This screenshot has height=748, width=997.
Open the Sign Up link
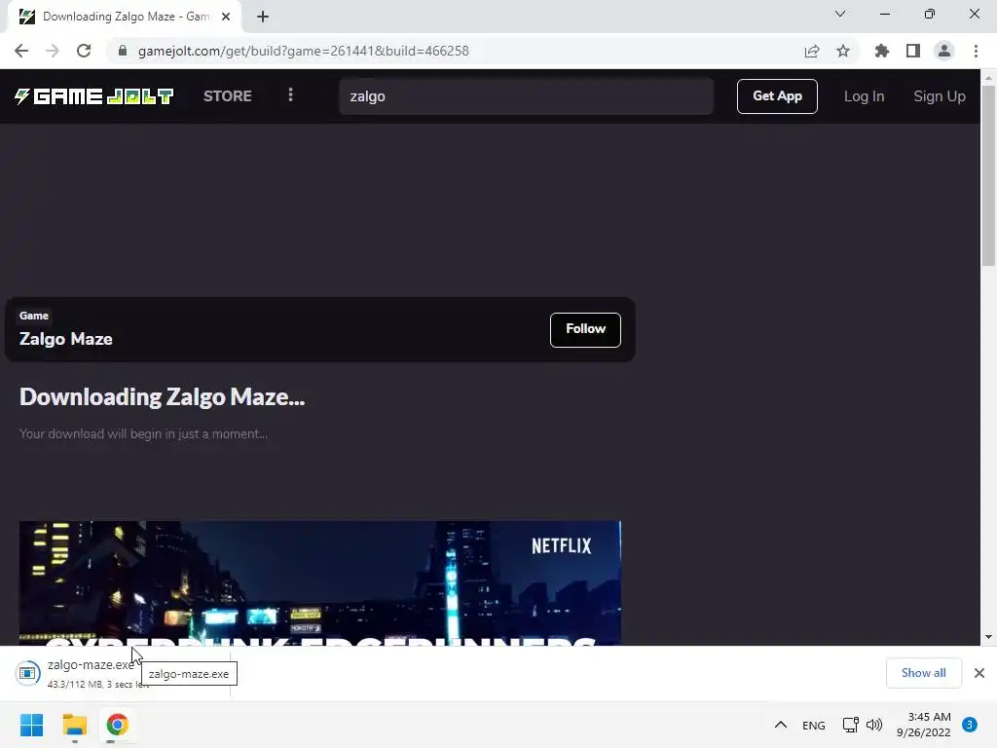coord(940,96)
